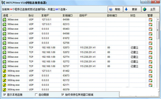Click the 更新 update button
Viewport: 161px width, 99px height.
(x=132, y=9)
